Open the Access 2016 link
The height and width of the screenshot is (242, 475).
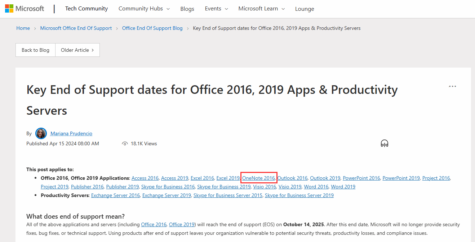[x=145, y=178]
